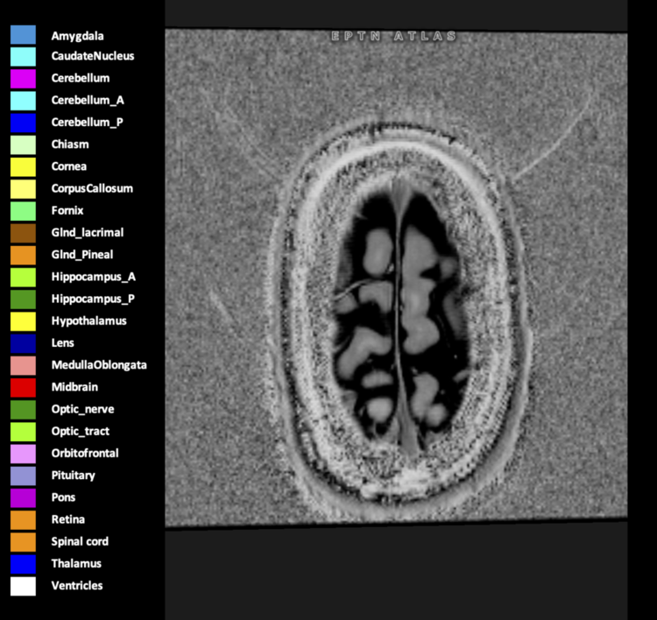Select the Lens dark blue swatch
Image resolution: width=657 pixels, height=620 pixels.
(23, 343)
